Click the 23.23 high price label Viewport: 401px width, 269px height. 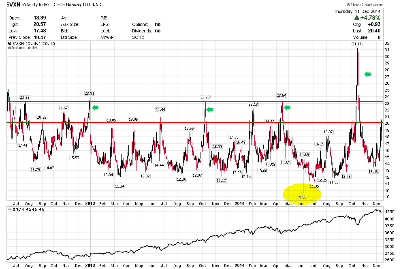tap(25, 97)
